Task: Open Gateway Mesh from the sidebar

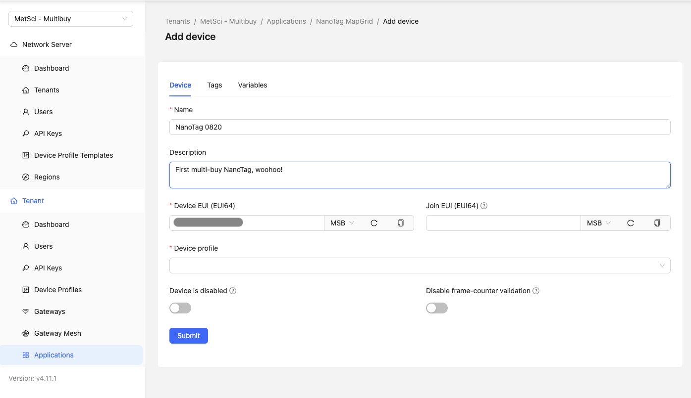Action: coord(57,333)
